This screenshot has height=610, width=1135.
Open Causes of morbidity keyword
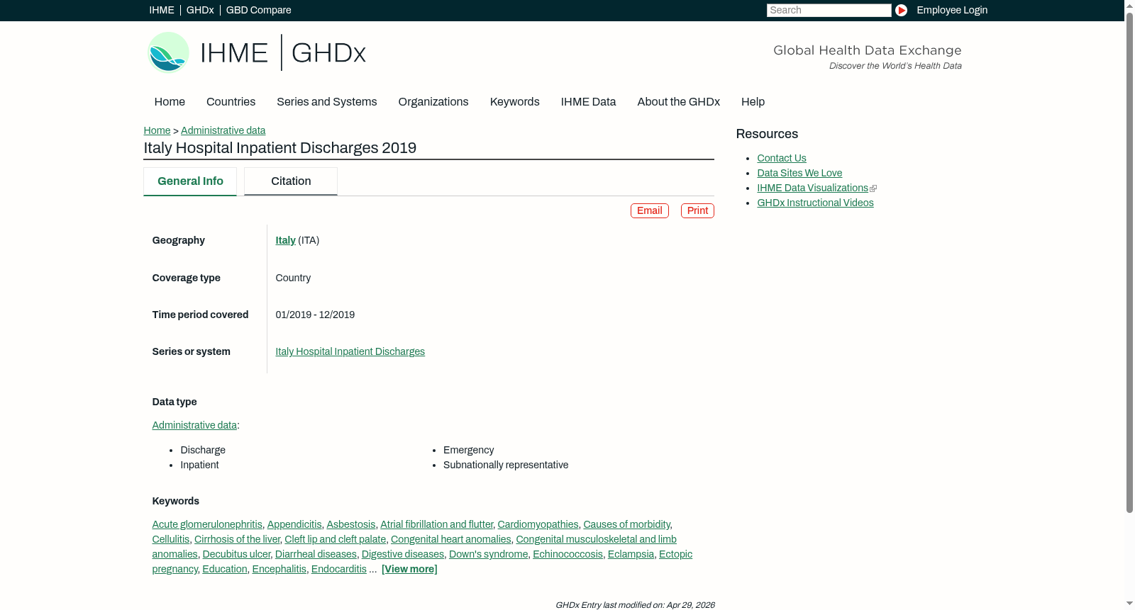[x=627, y=524]
